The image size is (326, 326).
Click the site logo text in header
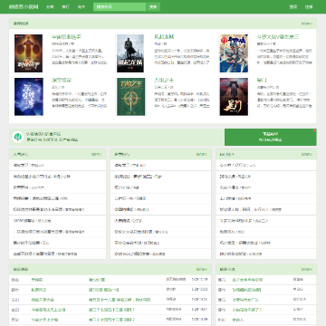(24, 6)
